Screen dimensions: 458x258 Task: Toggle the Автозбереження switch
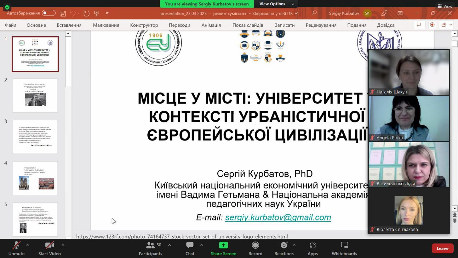[x=48, y=13]
